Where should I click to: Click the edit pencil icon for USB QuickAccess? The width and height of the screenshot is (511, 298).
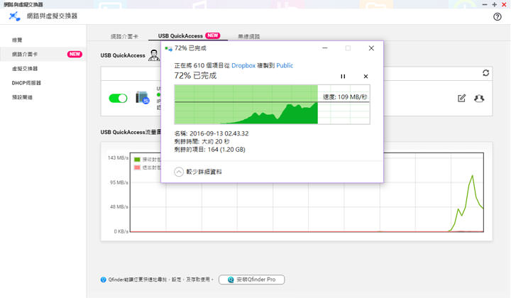(462, 99)
